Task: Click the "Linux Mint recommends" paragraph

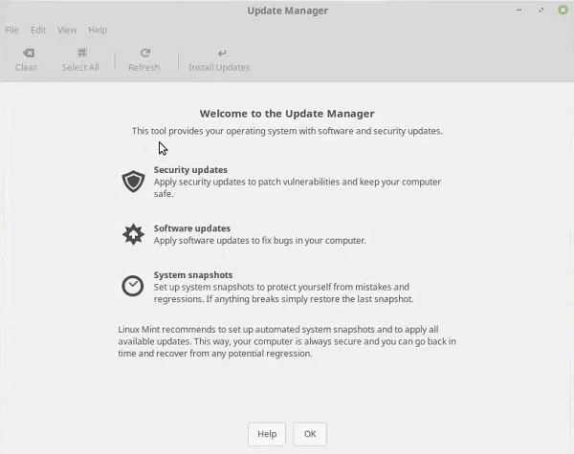Action: pyautogui.click(x=287, y=341)
